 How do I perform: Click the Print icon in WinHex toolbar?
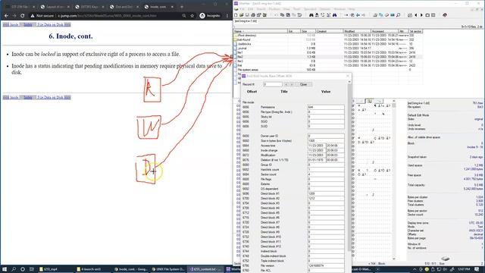point(253,15)
